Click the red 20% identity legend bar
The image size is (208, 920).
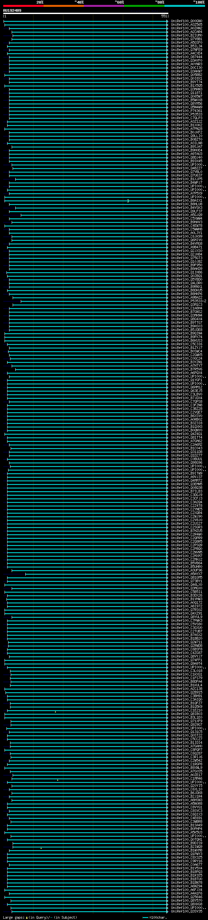coord(23,6)
